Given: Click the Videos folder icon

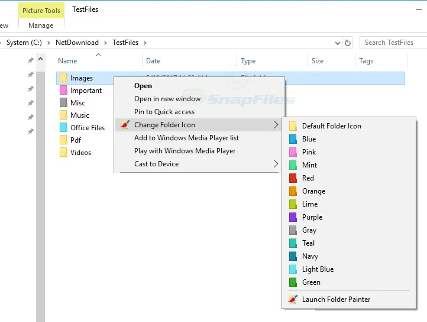Looking at the screenshot, I should tap(63, 152).
